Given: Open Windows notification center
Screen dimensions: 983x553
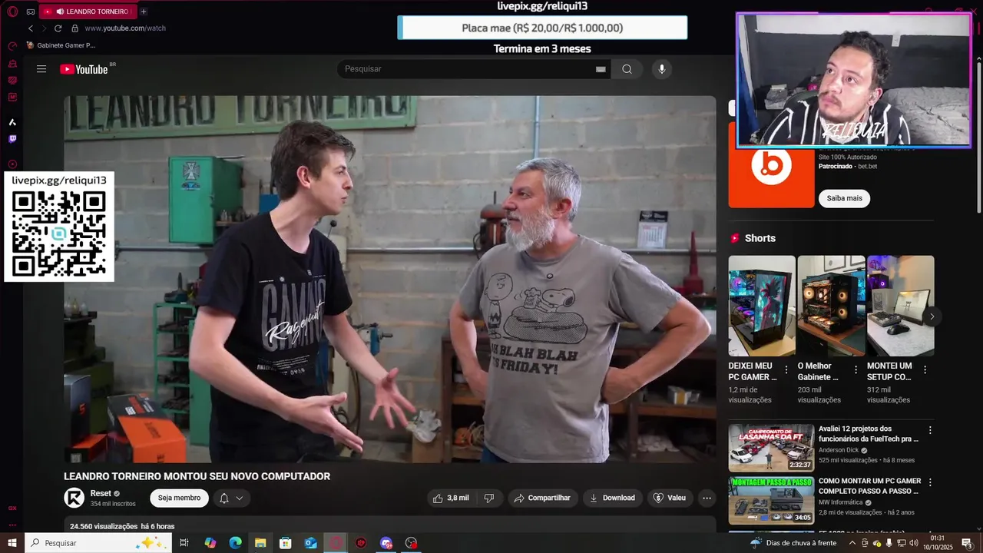Looking at the screenshot, I should point(966,543).
